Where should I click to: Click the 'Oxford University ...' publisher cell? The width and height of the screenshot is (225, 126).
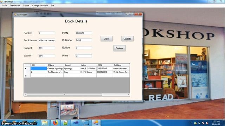[x=121, y=69]
